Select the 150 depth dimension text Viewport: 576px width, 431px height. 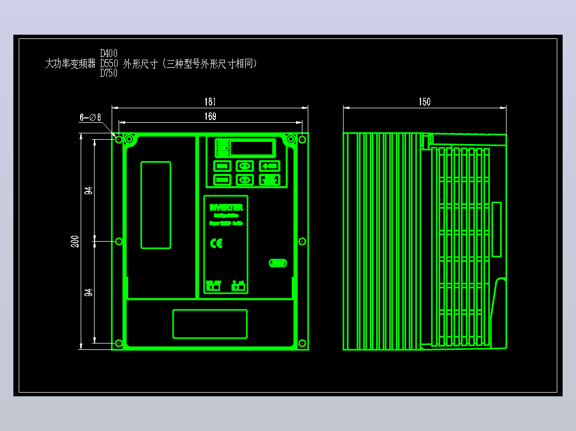(x=425, y=101)
